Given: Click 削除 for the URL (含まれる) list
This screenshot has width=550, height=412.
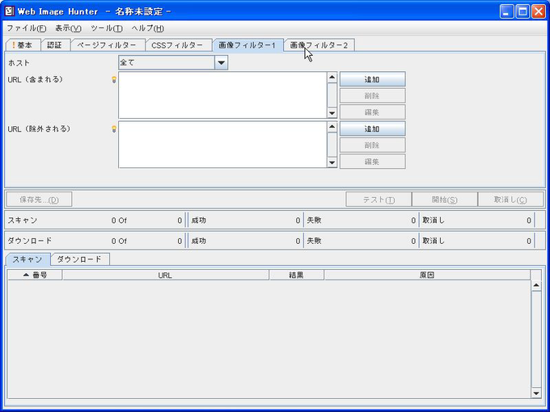Looking at the screenshot, I should click(373, 95).
